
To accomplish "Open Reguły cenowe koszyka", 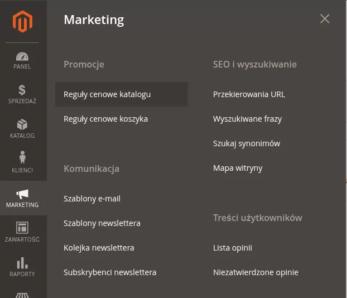I will tap(105, 119).
